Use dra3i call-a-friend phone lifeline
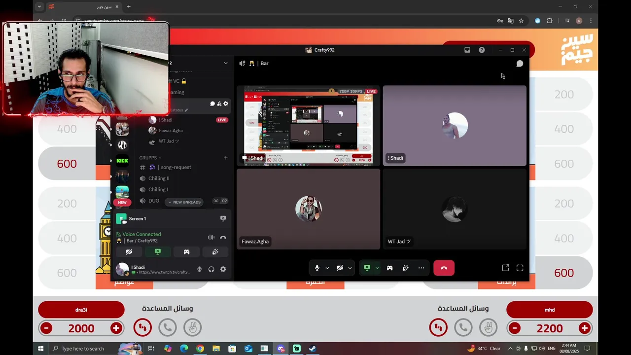This screenshot has width=631, height=355. [x=168, y=327]
